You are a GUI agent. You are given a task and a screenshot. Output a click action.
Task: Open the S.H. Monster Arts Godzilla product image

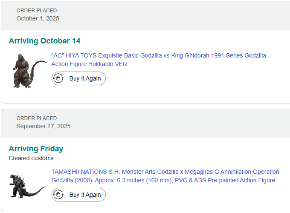pyautogui.click(x=28, y=186)
